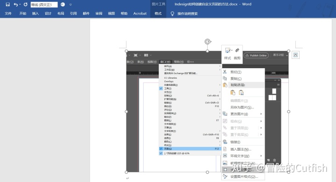The height and width of the screenshot is (182, 336).
Task: Expand the arrow next to 置于底层
Action: pyautogui.click(x=261, y=134)
